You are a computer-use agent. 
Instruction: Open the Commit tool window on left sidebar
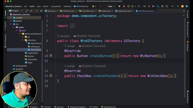(x=5, y=26)
